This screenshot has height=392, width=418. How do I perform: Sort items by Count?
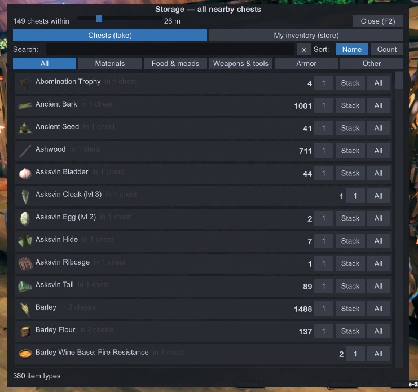pyautogui.click(x=387, y=49)
